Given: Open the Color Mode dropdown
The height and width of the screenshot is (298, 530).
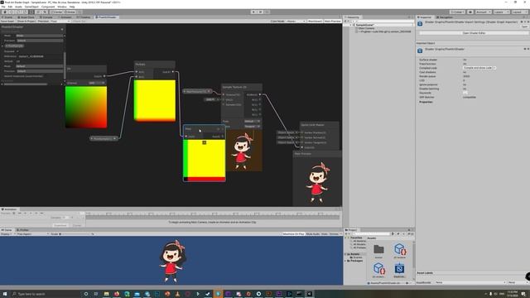Looking at the screenshot, I should 296,22.
